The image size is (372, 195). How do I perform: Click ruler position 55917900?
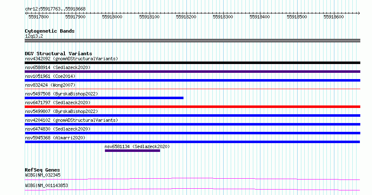coord(75,17)
